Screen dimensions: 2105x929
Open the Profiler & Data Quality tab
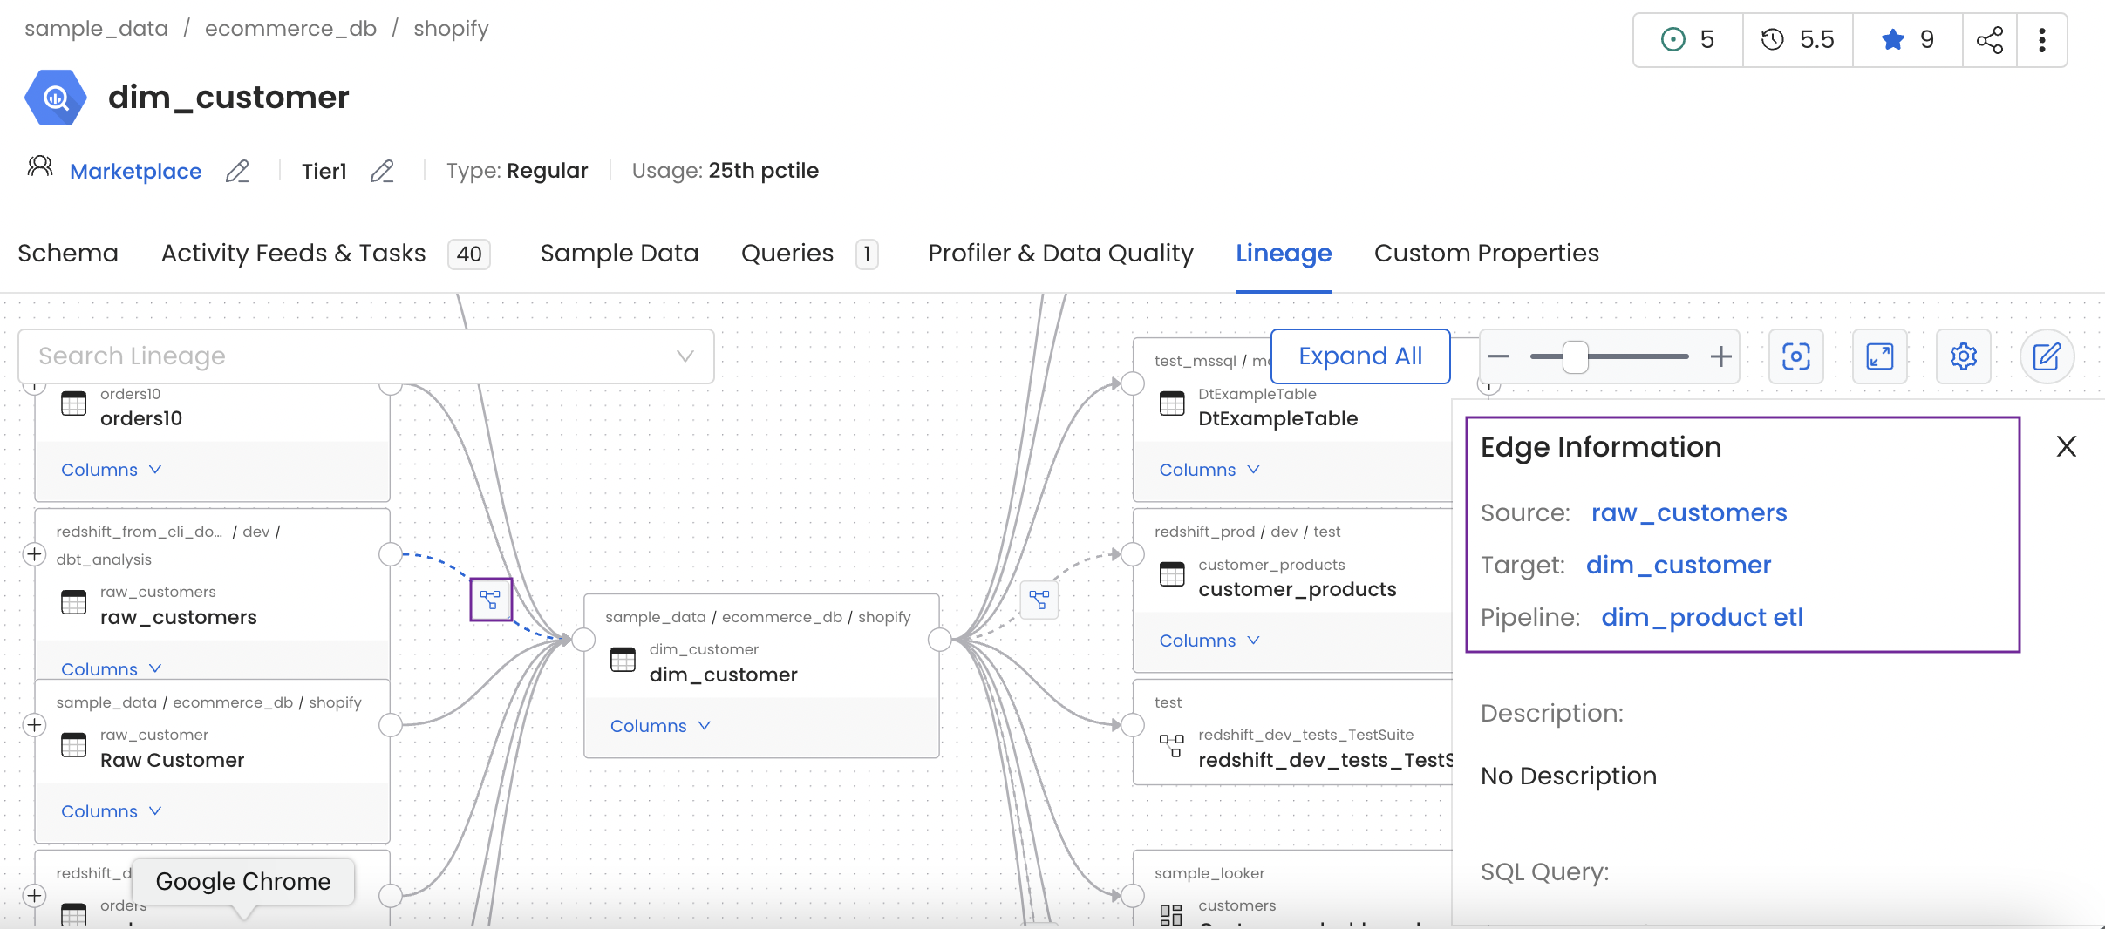[x=1059, y=254]
